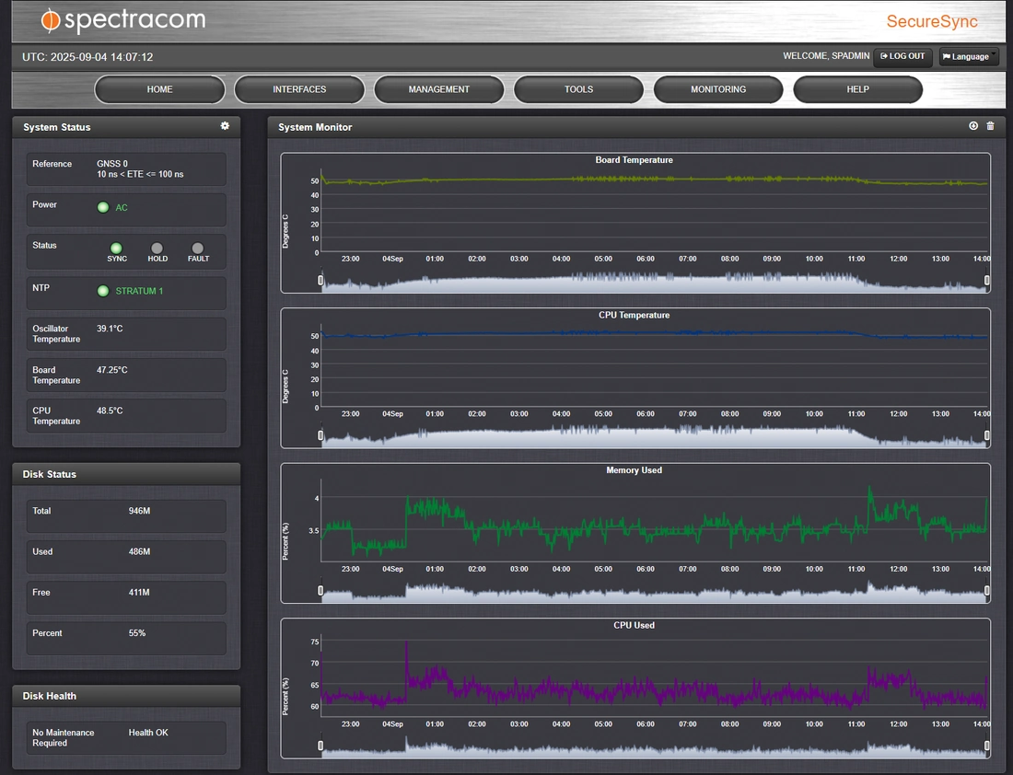The image size is (1013, 775).
Task: Click oscillator temperature value 39.1°C
Action: pos(110,329)
